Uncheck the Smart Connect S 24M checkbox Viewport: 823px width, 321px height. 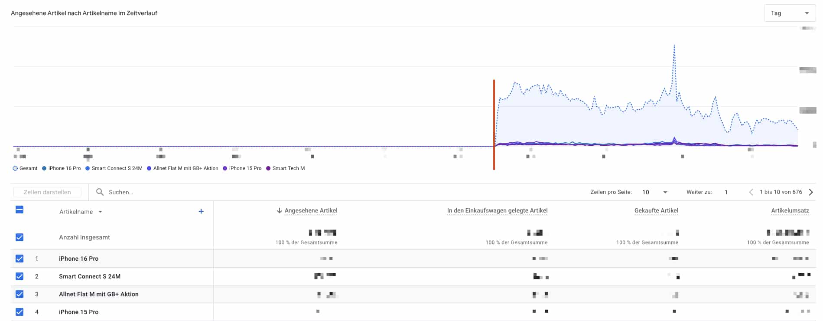[x=20, y=276]
